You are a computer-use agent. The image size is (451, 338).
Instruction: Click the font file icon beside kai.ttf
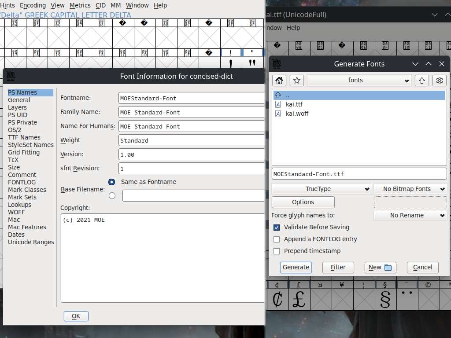278,104
